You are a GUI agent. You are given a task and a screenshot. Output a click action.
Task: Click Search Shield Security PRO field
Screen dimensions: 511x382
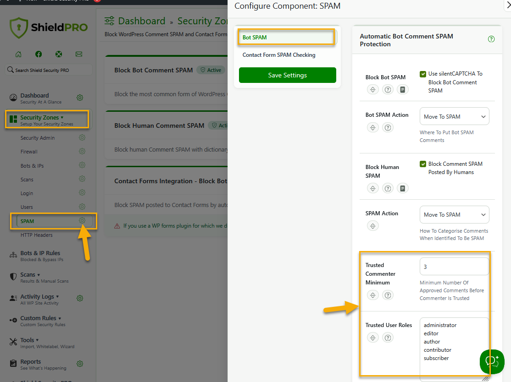[x=49, y=70]
